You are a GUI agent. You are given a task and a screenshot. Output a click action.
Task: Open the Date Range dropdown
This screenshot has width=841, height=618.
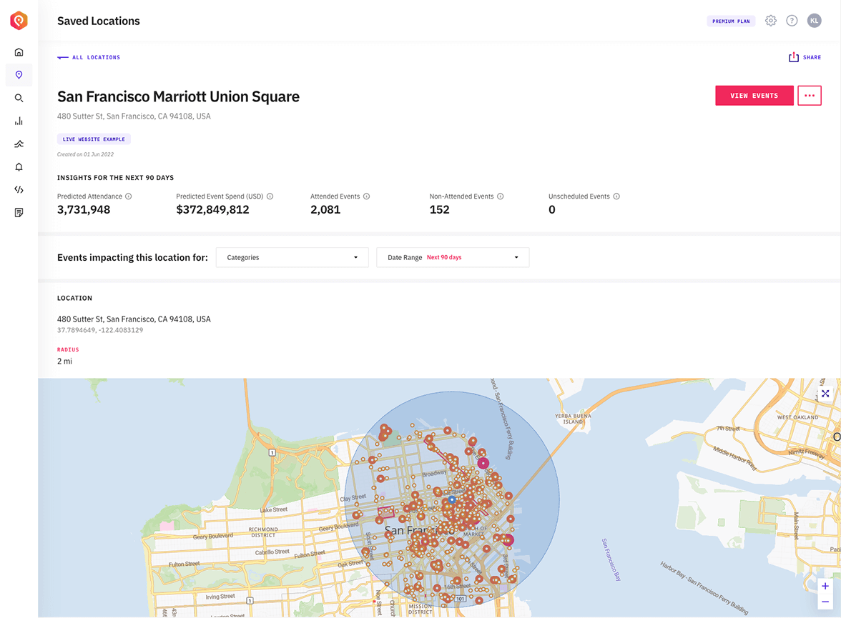(453, 258)
